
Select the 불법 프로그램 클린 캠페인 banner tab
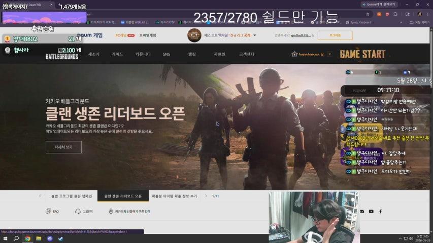point(72,196)
